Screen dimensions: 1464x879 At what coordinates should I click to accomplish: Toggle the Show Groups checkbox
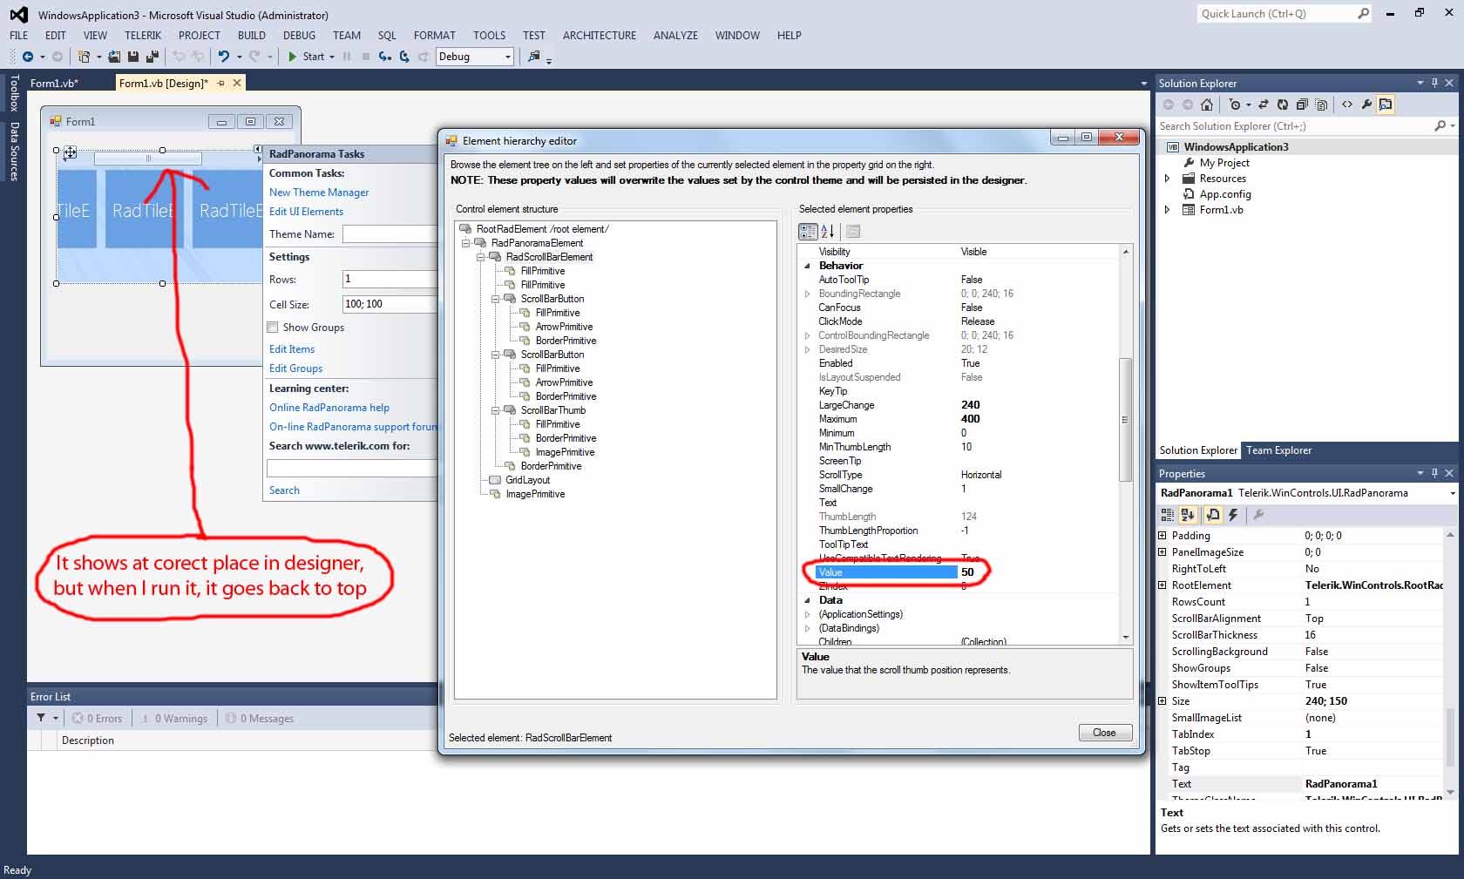pyautogui.click(x=273, y=328)
